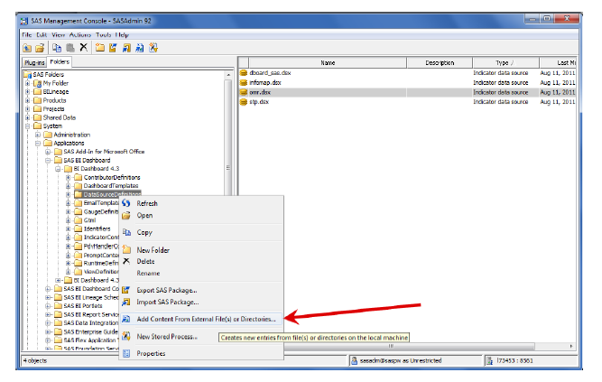
Task: Choose New Folder from the context menu
Action: (153, 250)
